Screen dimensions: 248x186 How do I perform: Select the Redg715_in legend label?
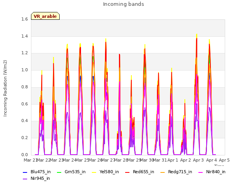tap(180, 172)
